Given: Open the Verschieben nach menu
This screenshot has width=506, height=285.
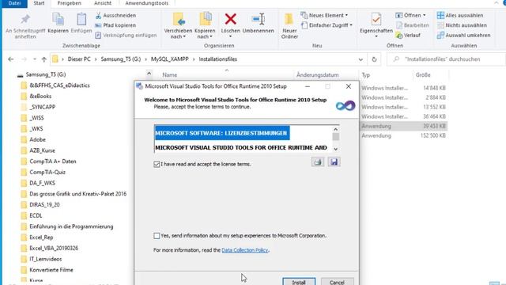Looking at the screenshot, I should click(x=178, y=26).
